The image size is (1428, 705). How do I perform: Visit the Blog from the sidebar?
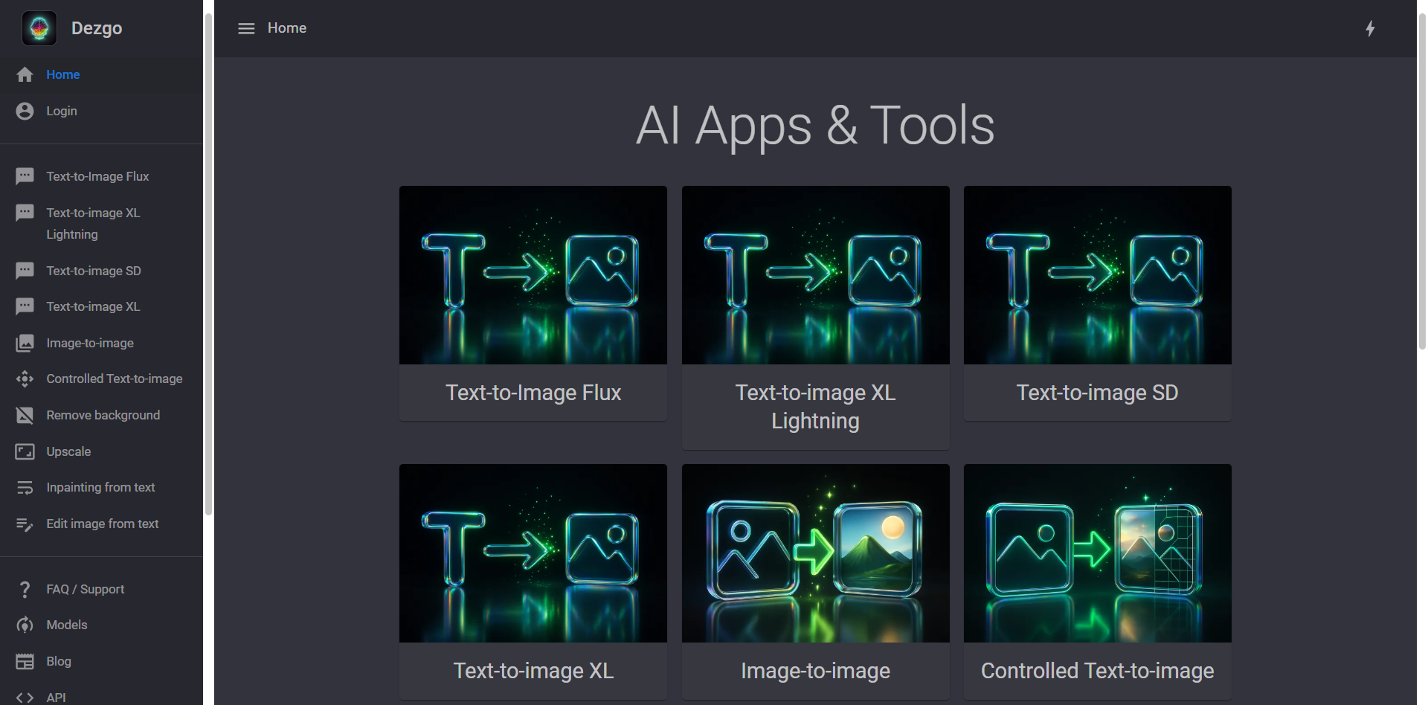(x=57, y=661)
